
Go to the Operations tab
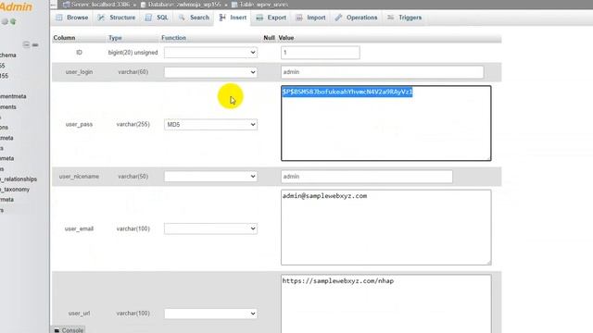[x=356, y=18]
